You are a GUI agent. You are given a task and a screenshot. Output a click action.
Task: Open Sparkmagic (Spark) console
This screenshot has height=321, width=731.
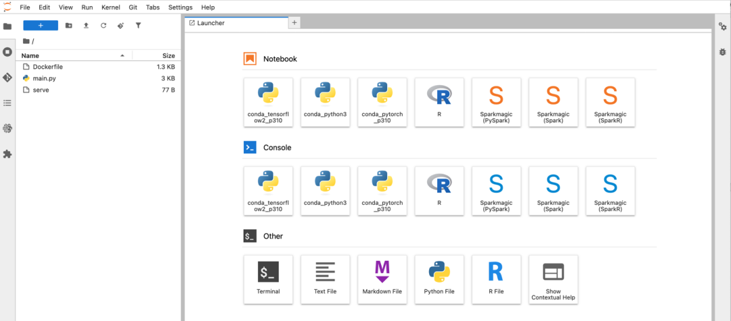[553, 191]
